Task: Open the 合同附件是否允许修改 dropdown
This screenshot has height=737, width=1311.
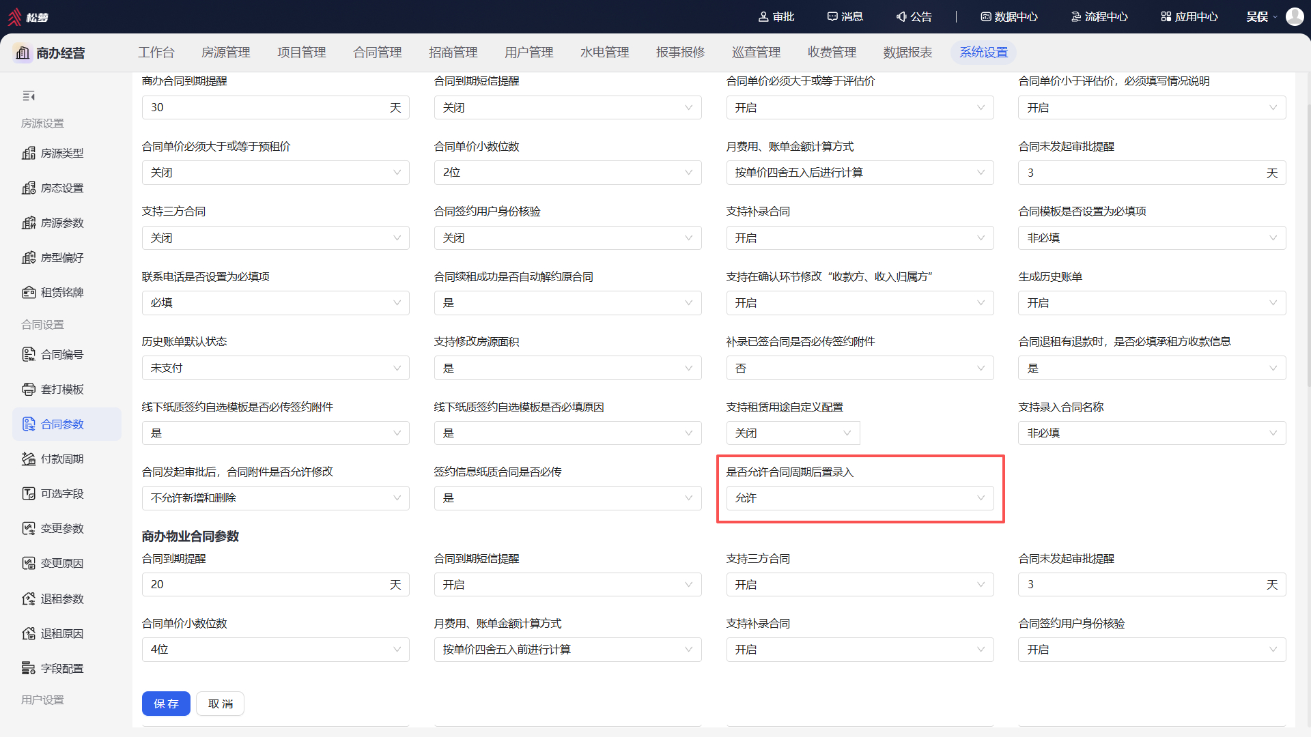Action: point(275,498)
